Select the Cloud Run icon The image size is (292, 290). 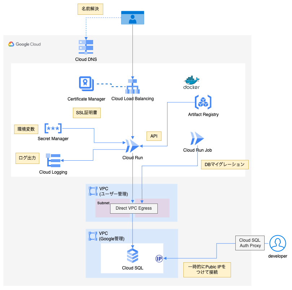pos(132,146)
